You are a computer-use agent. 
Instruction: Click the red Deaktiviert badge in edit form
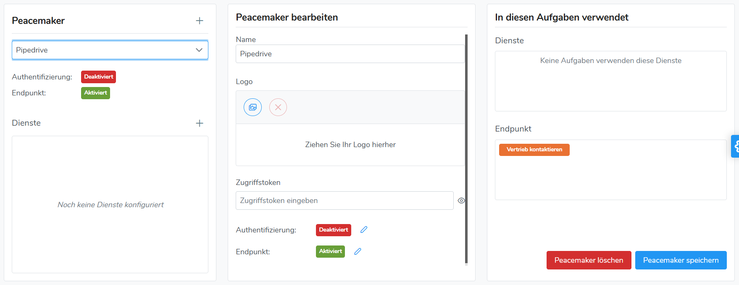[x=333, y=230]
